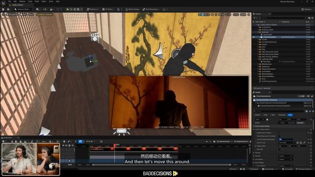Open Content Browser icon beside Save

click(8, 9)
